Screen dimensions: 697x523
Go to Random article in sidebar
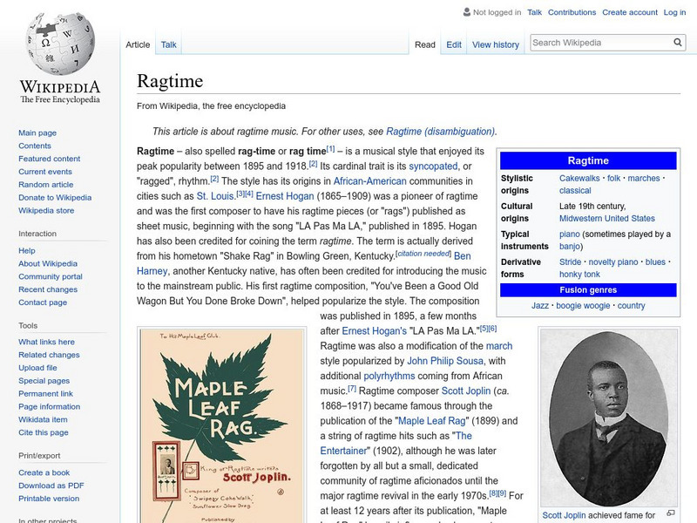click(46, 185)
